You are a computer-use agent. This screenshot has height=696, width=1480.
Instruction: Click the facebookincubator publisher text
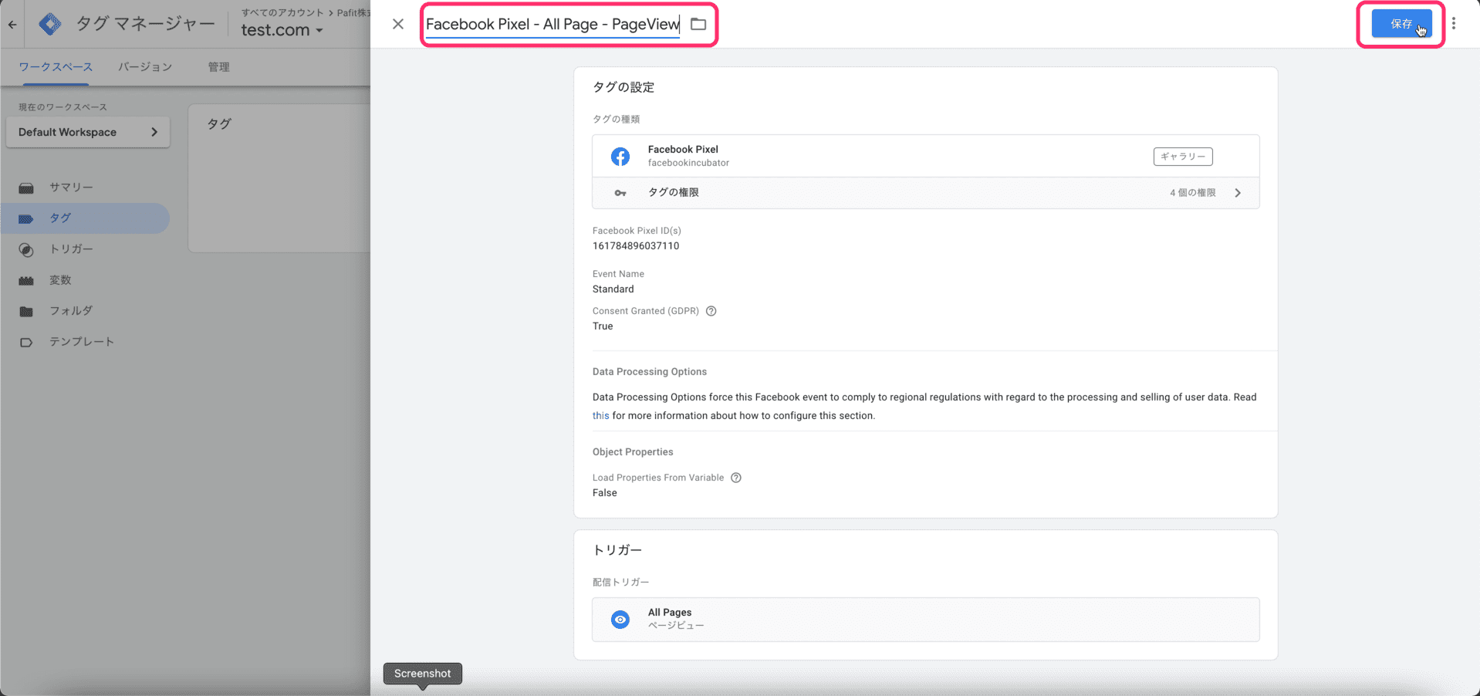coord(688,163)
